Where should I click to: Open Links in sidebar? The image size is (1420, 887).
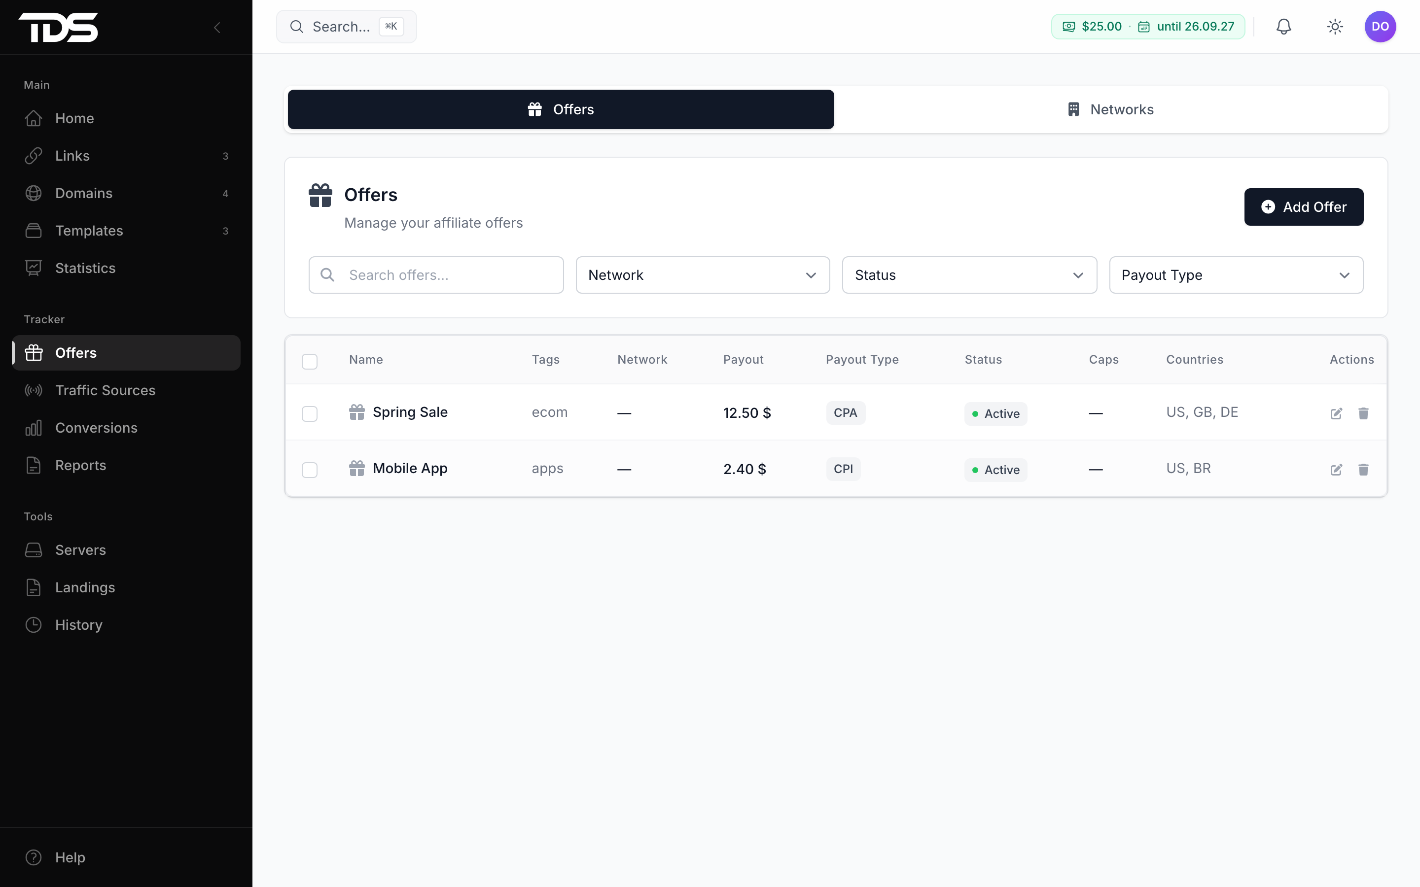point(126,155)
